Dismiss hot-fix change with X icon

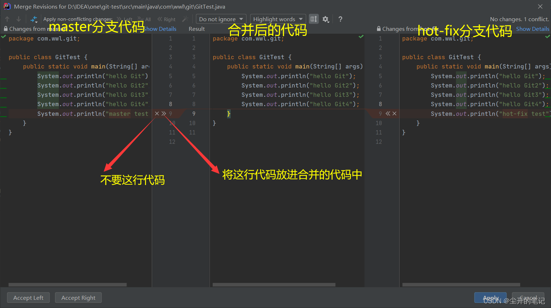click(x=395, y=113)
